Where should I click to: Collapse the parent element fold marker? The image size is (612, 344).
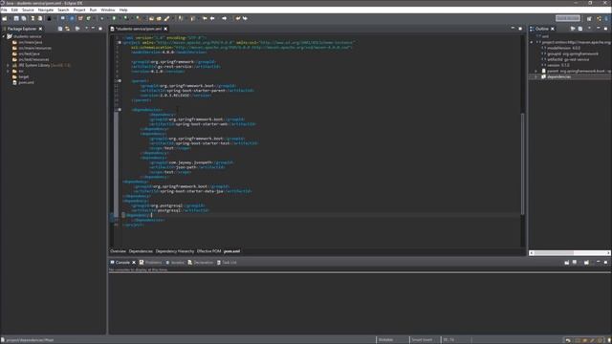pos(120,80)
